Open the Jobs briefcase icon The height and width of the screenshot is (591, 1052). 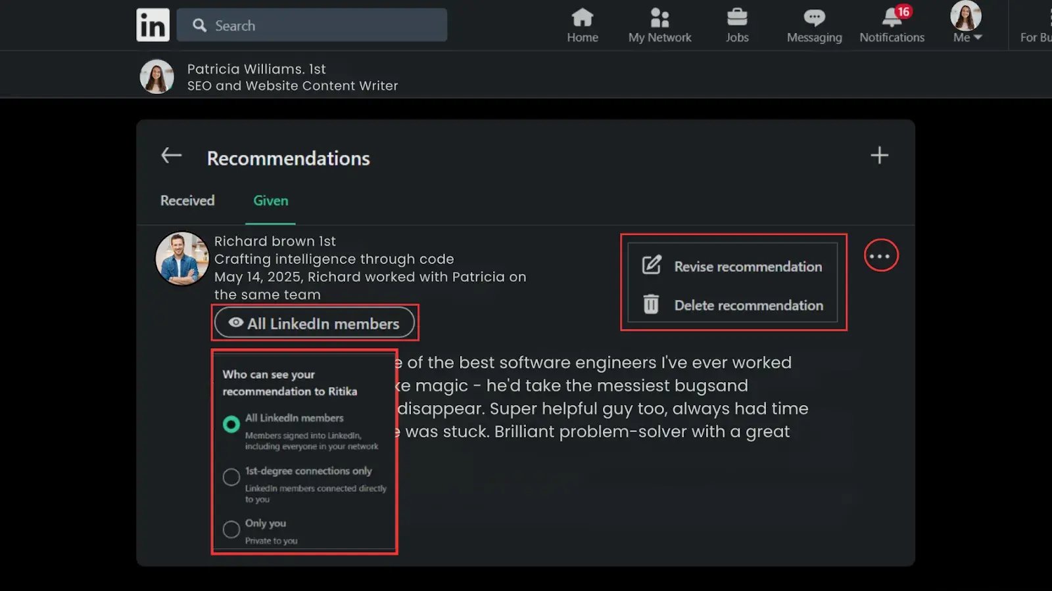(736, 18)
